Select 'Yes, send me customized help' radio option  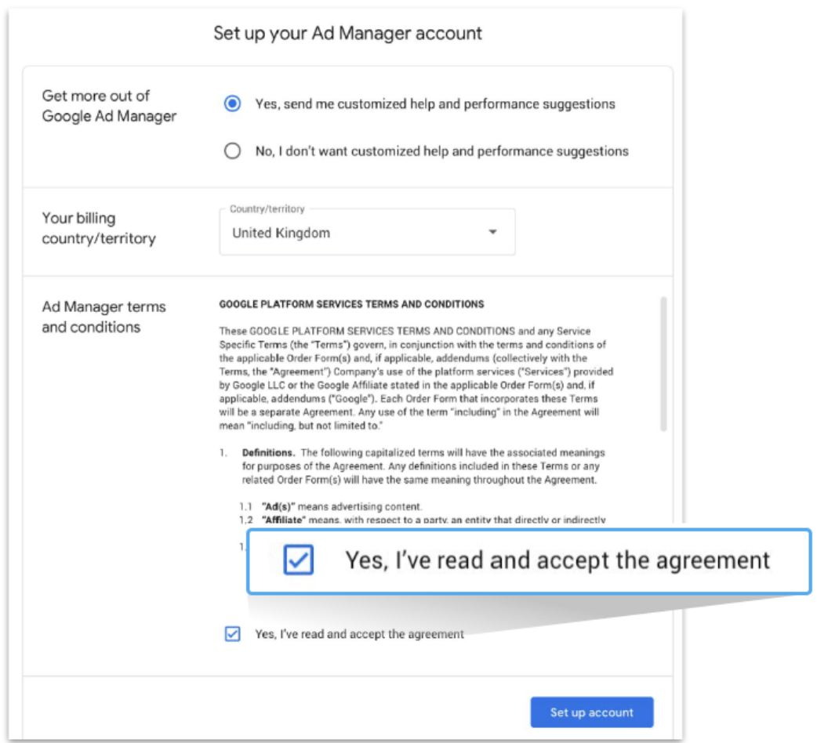tap(232, 103)
